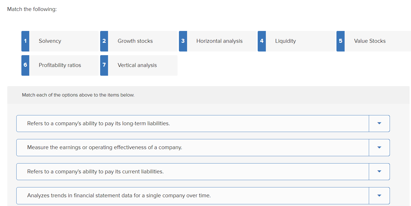Open dropdown arrow for current liabilities item
The image size is (411, 206).
click(379, 172)
